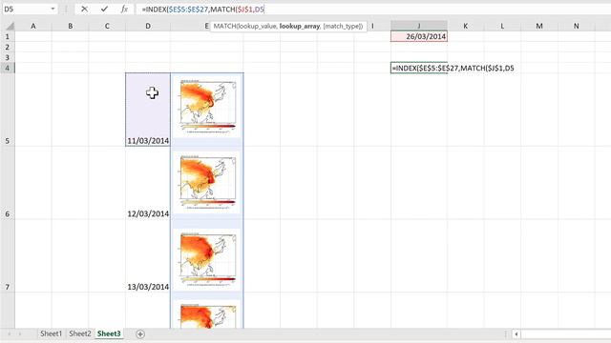Select cell D6 with date 12/03/2014
The height and width of the screenshot is (343, 611).
[x=148, y=183]
